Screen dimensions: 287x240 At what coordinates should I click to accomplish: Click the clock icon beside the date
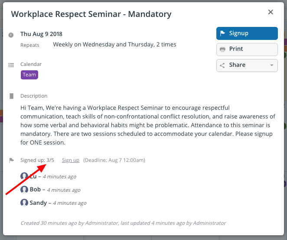click(x=11, y=35)
